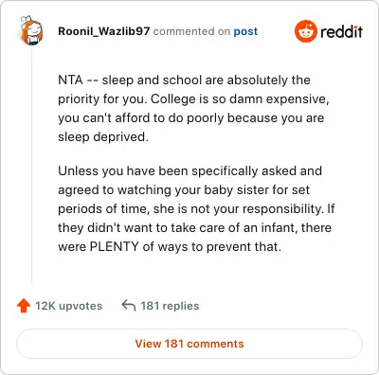Click the line starting "they didn't want to"

[194, 227]
